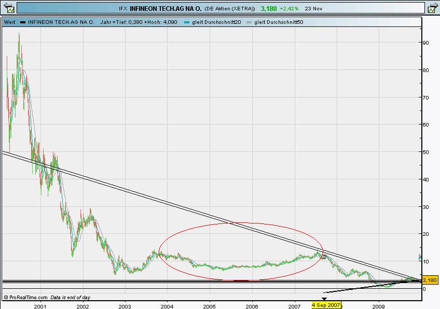
Task: Click the 2009 label on time axis
Action: click(x=379, y=306)
